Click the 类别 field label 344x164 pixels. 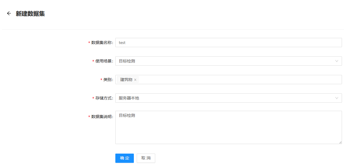click(108, 80)
